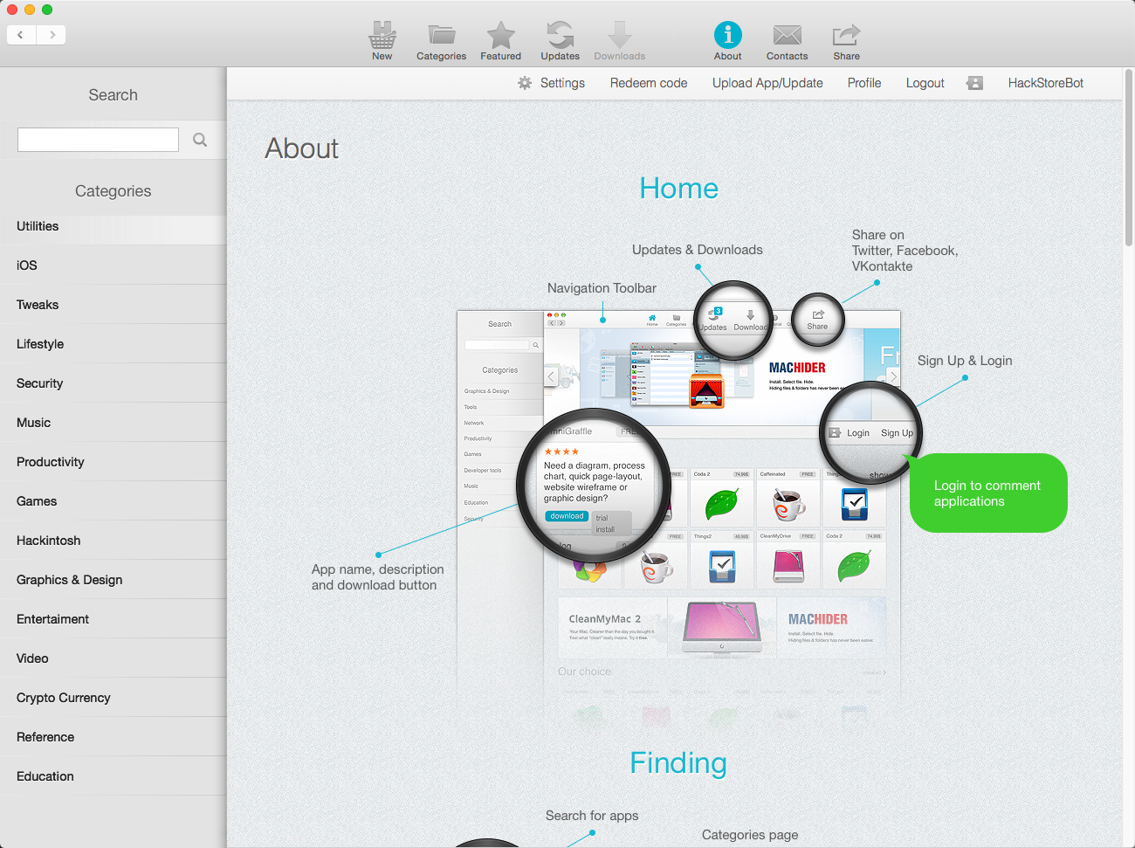Select the iOS category
Viewport: 1135px width, 848px height.
113,265
